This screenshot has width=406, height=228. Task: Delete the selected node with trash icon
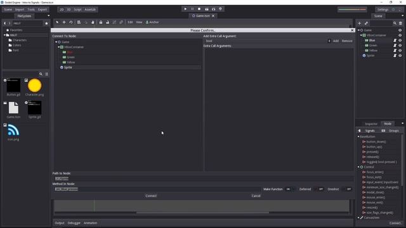[400, 23]
